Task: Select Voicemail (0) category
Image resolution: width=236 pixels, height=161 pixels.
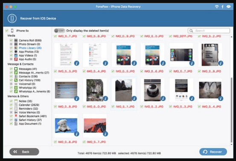Action: click(x=27, y=84)
